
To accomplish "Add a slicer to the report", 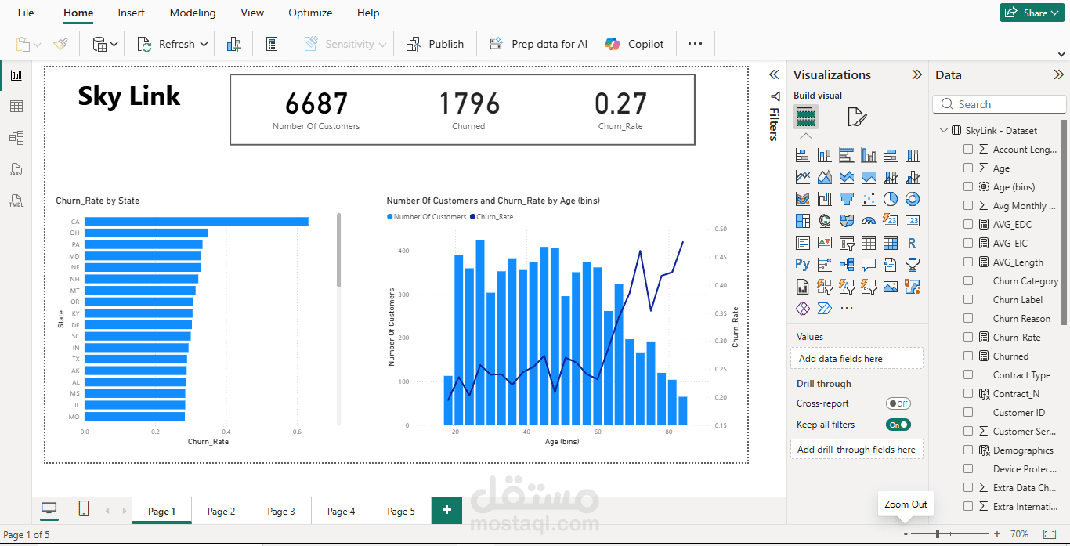I will [x=847, y=242].
